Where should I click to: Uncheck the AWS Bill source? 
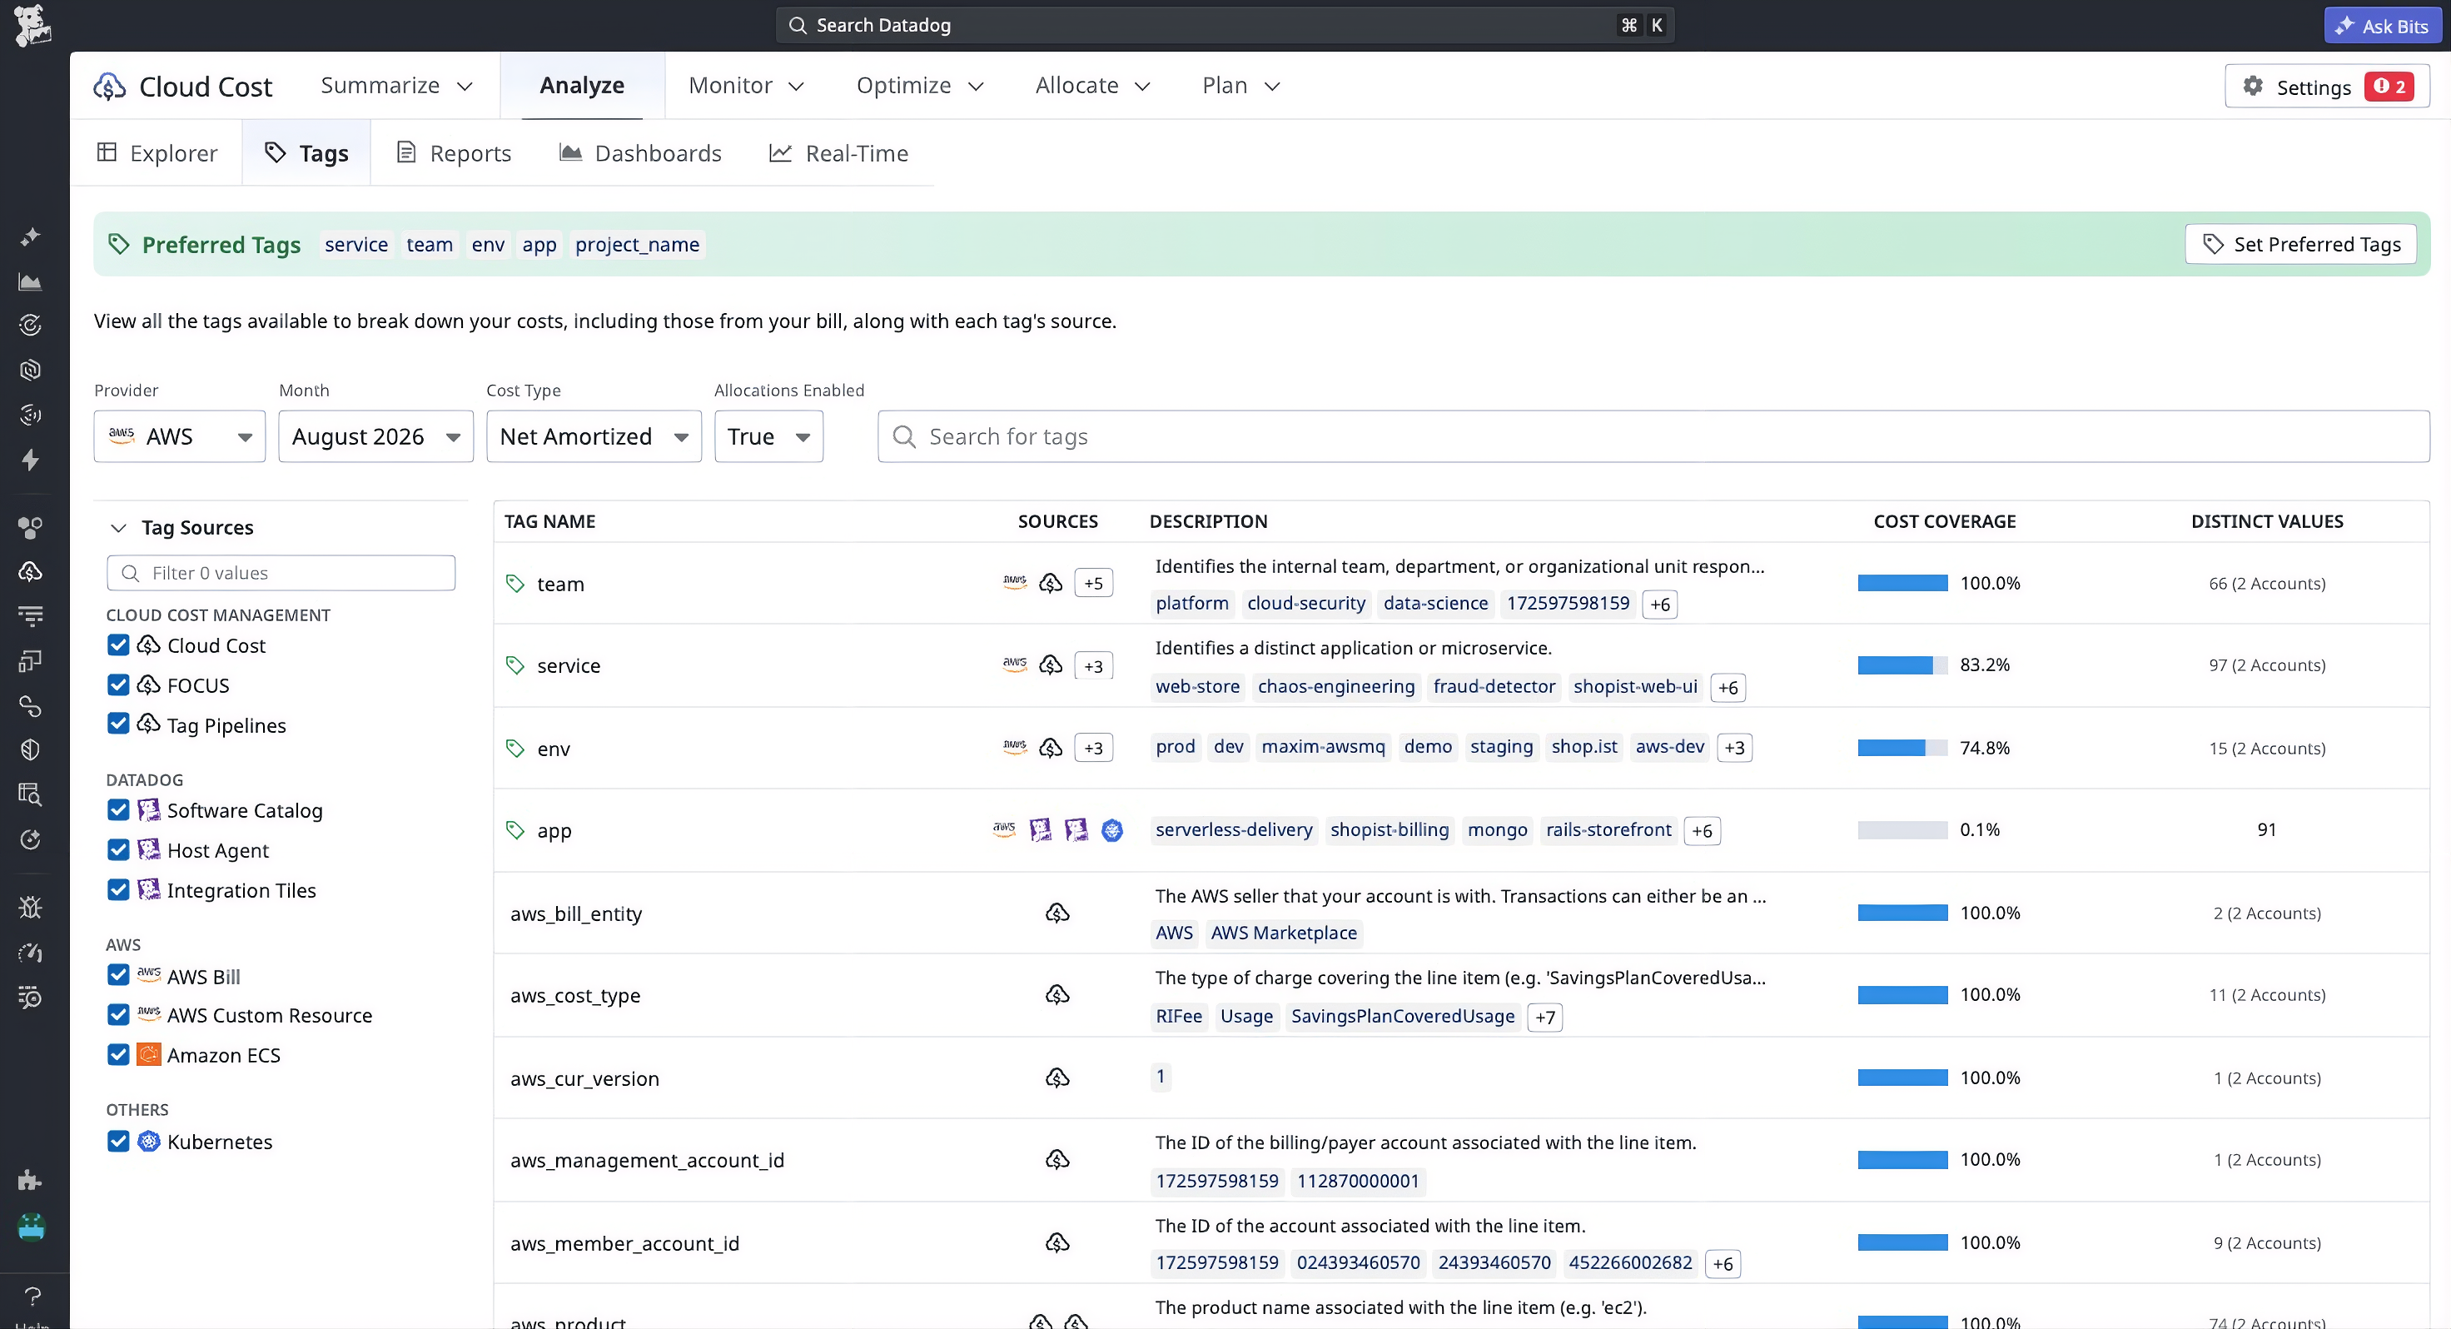click(x=118, y=976)
